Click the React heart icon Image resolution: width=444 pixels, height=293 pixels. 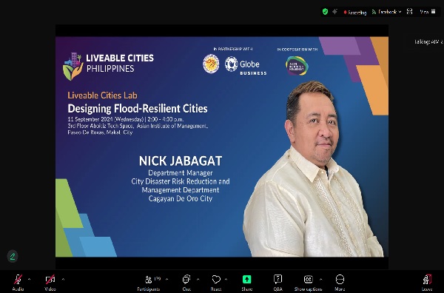(x=216, y=283)
